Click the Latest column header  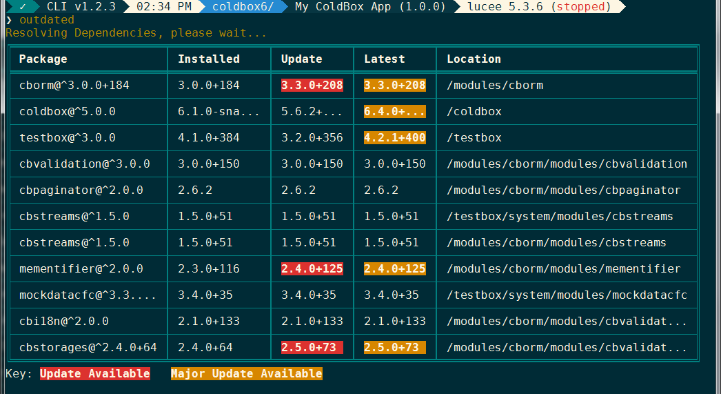(385, 59)
